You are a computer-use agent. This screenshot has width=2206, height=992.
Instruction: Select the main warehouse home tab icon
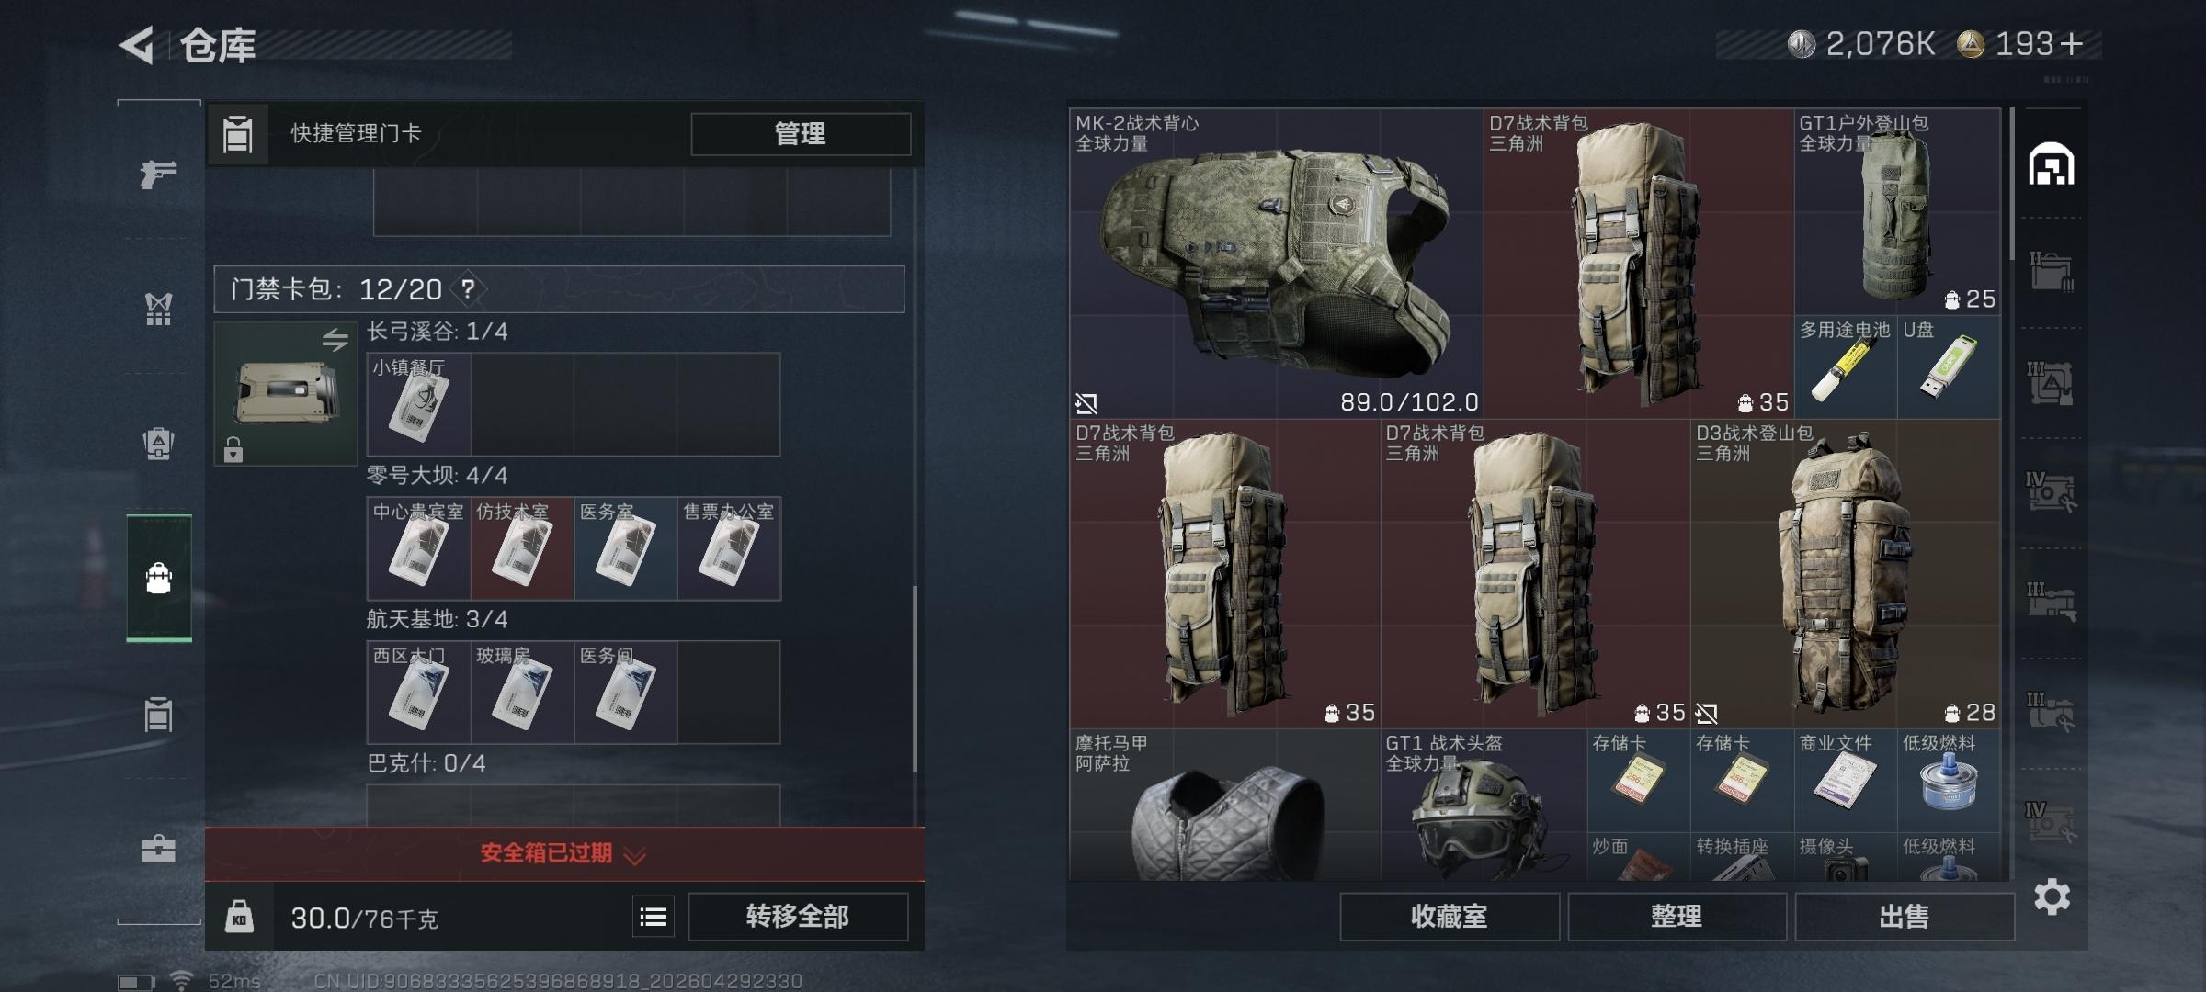[x=2051, y=164]
